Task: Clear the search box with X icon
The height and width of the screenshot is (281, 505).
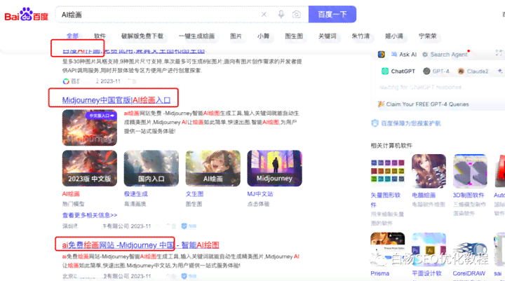Action: point(264,15)
